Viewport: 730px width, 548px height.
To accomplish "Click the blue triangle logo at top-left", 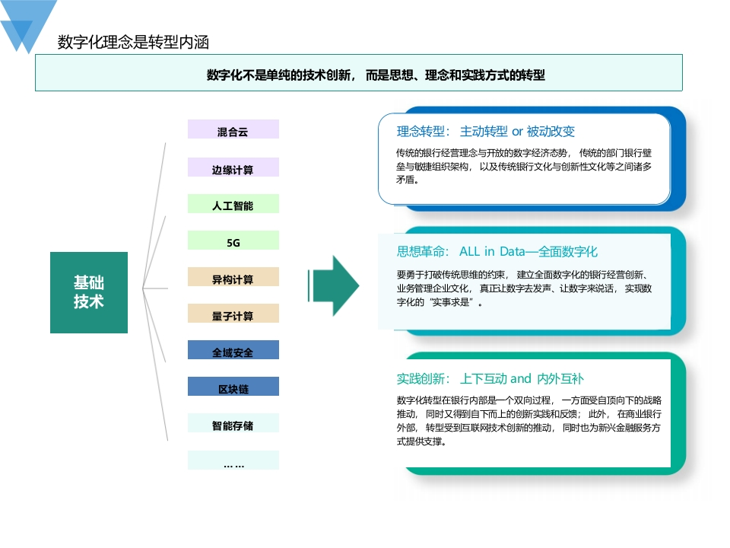I will (27, 26).
